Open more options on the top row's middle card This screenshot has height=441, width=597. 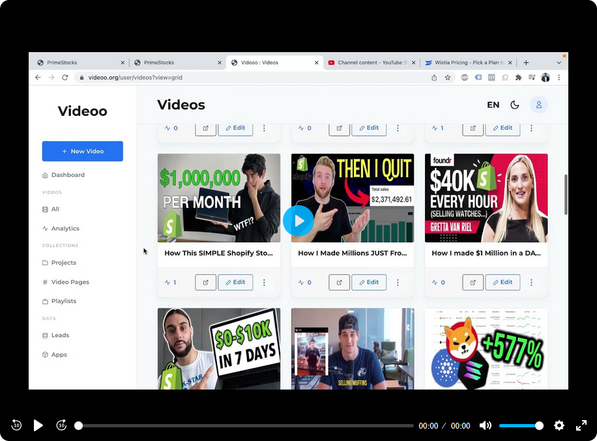pos(398,128)
